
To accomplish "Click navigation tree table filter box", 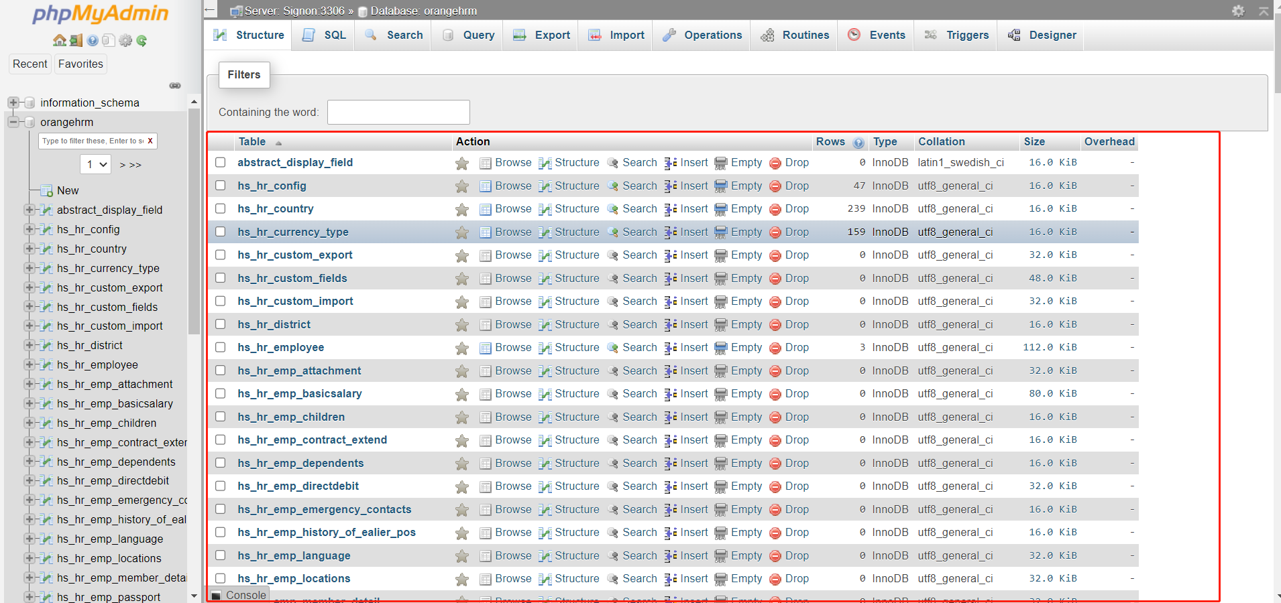I will coord(92,141).
